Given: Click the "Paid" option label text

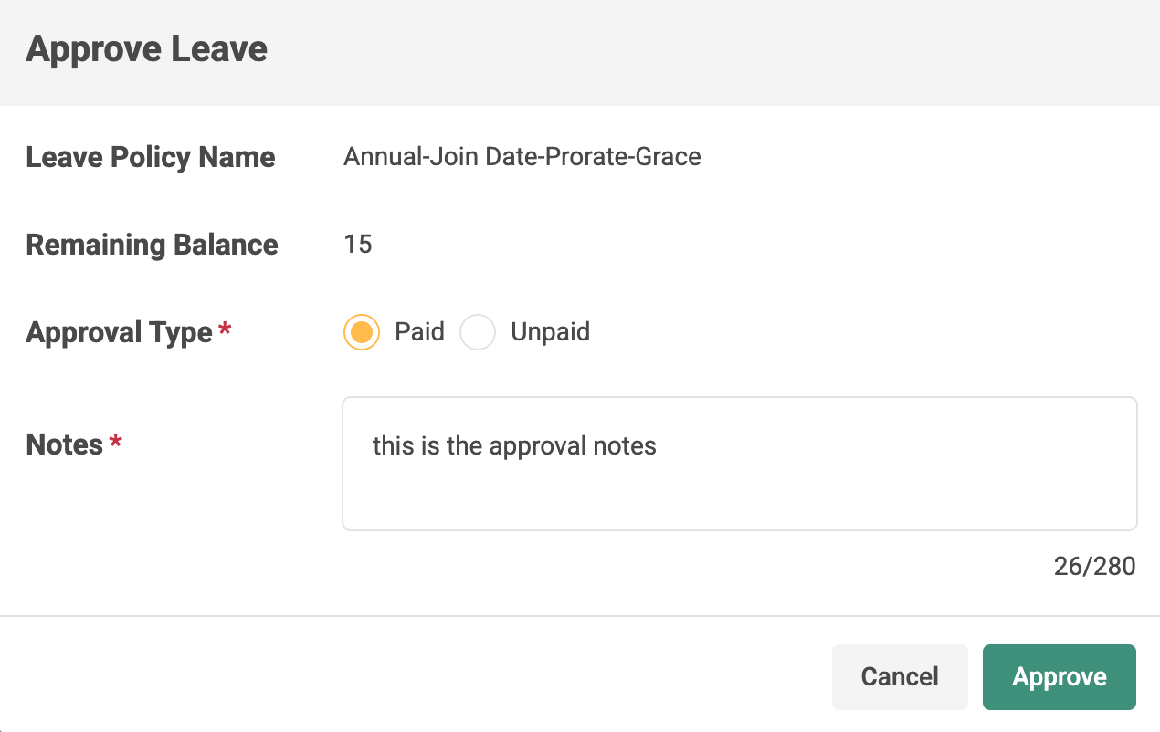Looking at the screenshot, I should click(x=419, y=331).
